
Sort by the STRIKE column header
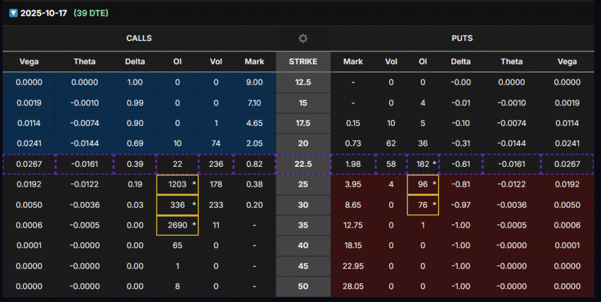(303, 61)
